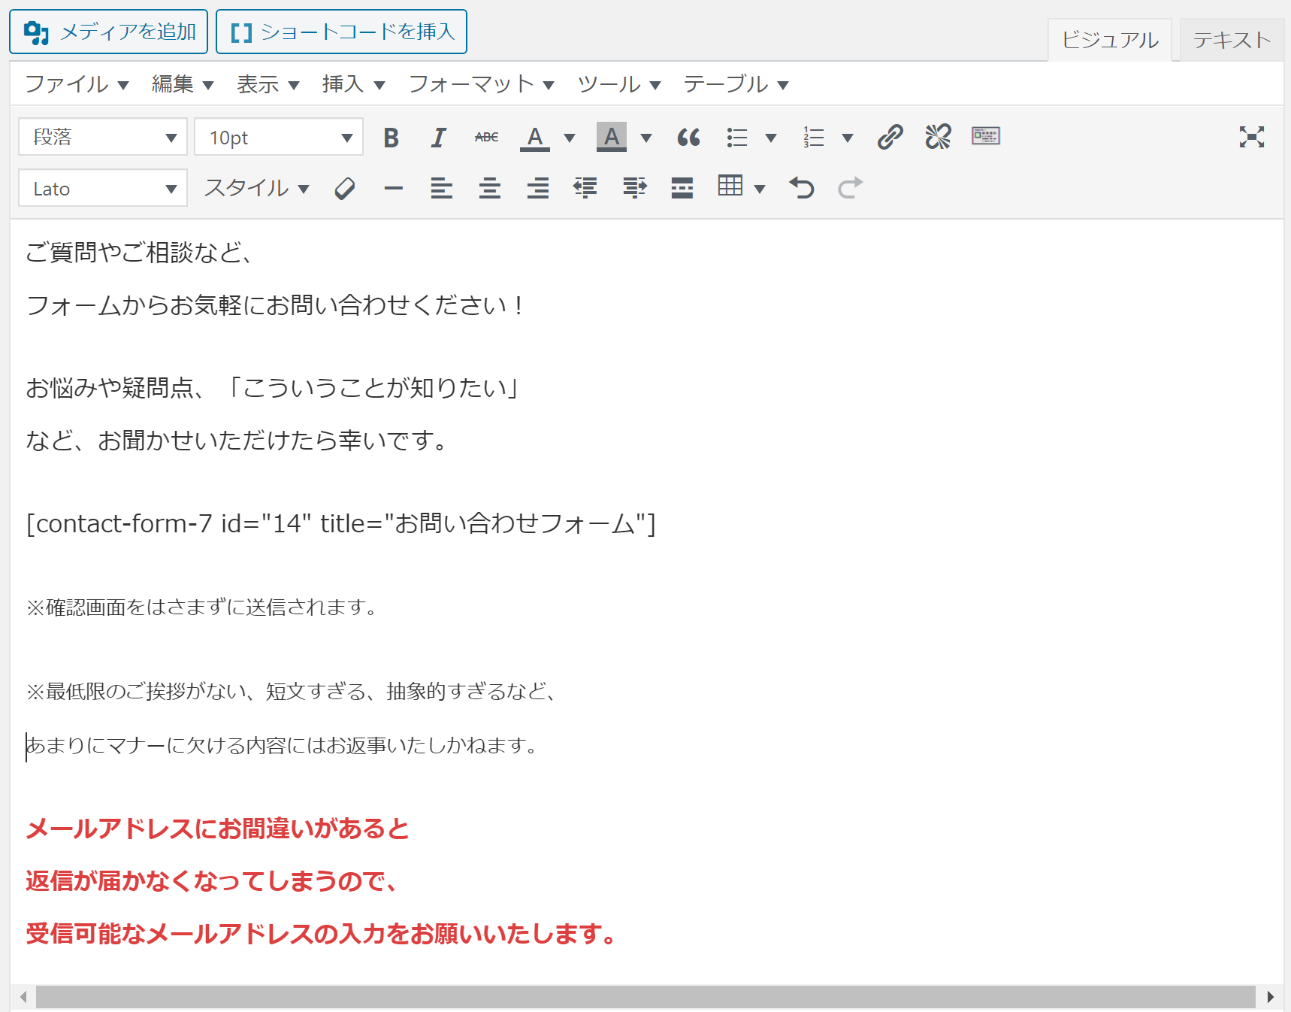1291x1012 pixels.
Task: Insert a horizontal line
Action: [394, 188]
